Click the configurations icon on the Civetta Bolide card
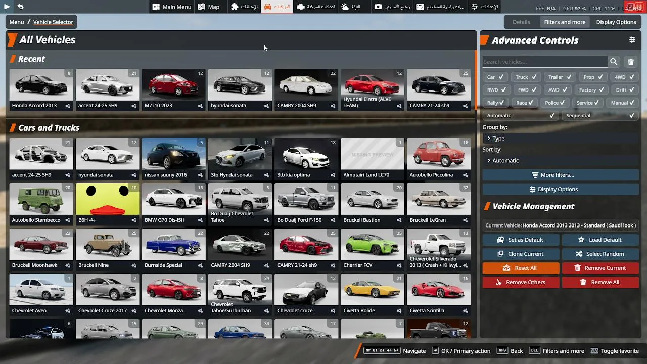This screenshot has height=364, width=647. pyautogui.click(x=399, y=311)
